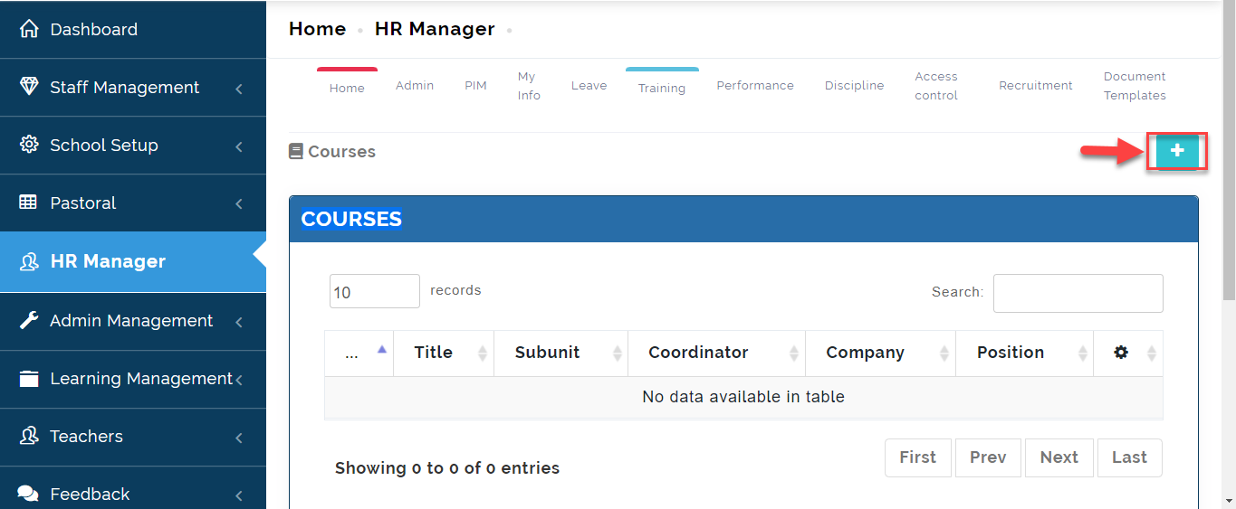Screen dimensions: 1236x509
Task: Click the Last pagination button
Action: 1129,457
